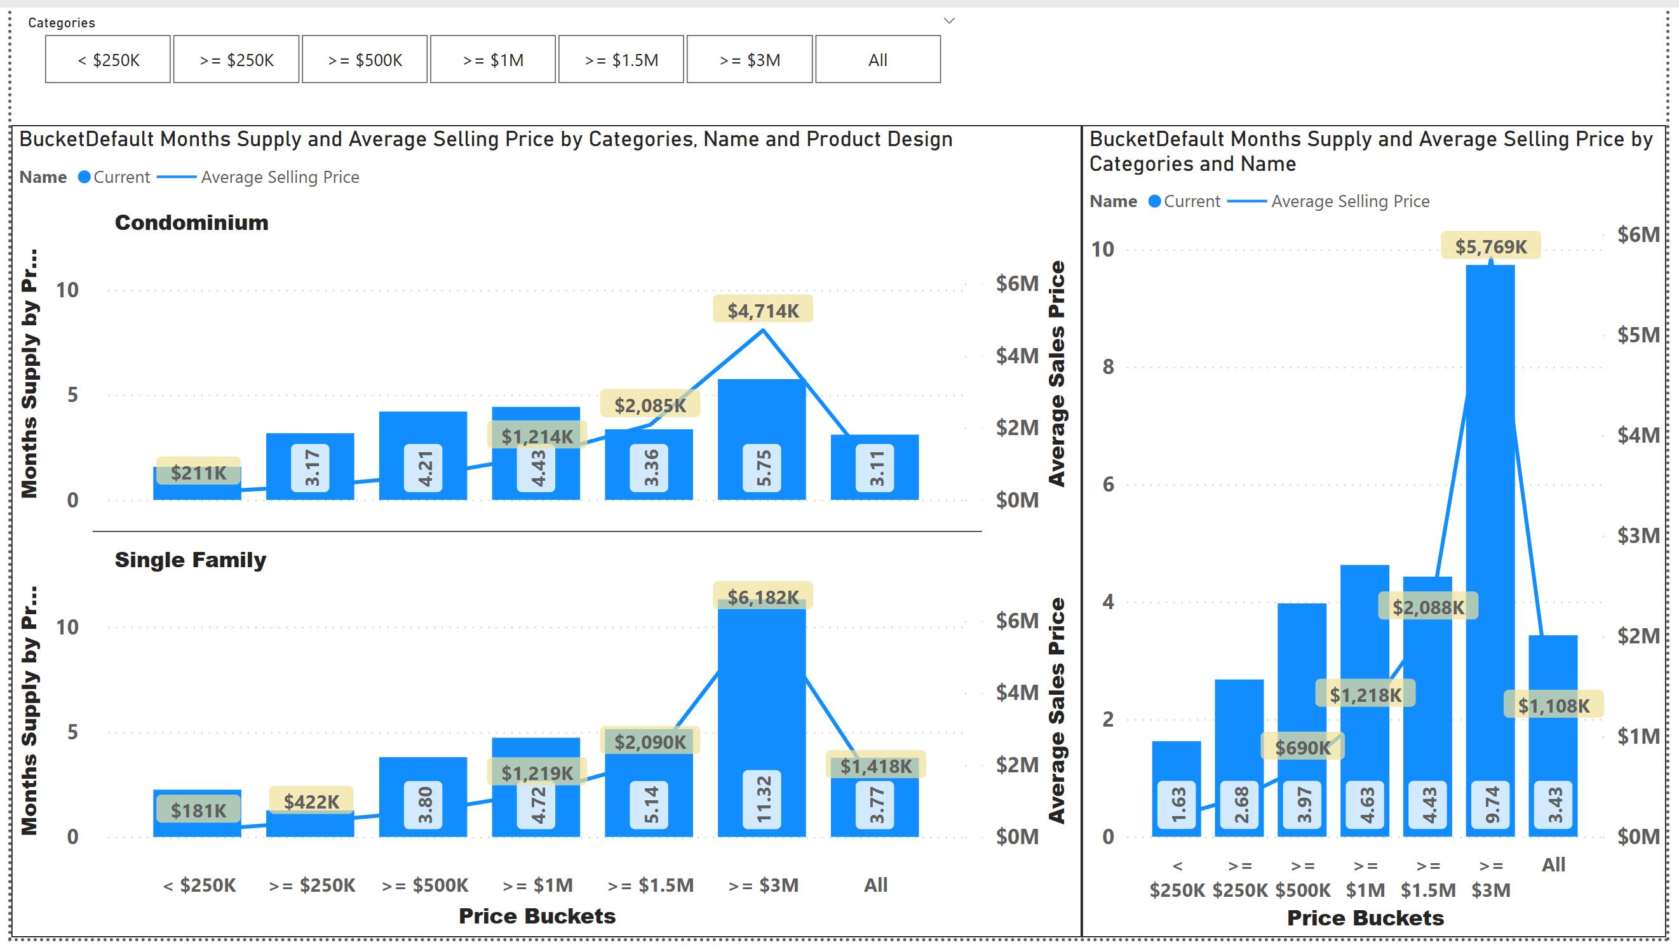Click the Single Family small multiple title
Viewport: 1679px width, 947px height.
click(191, 560)
